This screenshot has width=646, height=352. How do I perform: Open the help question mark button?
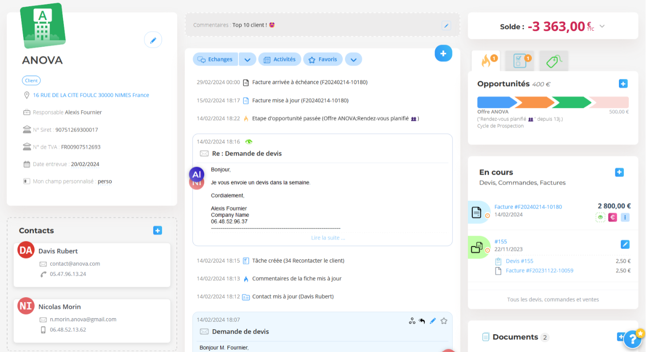(633, 339)
